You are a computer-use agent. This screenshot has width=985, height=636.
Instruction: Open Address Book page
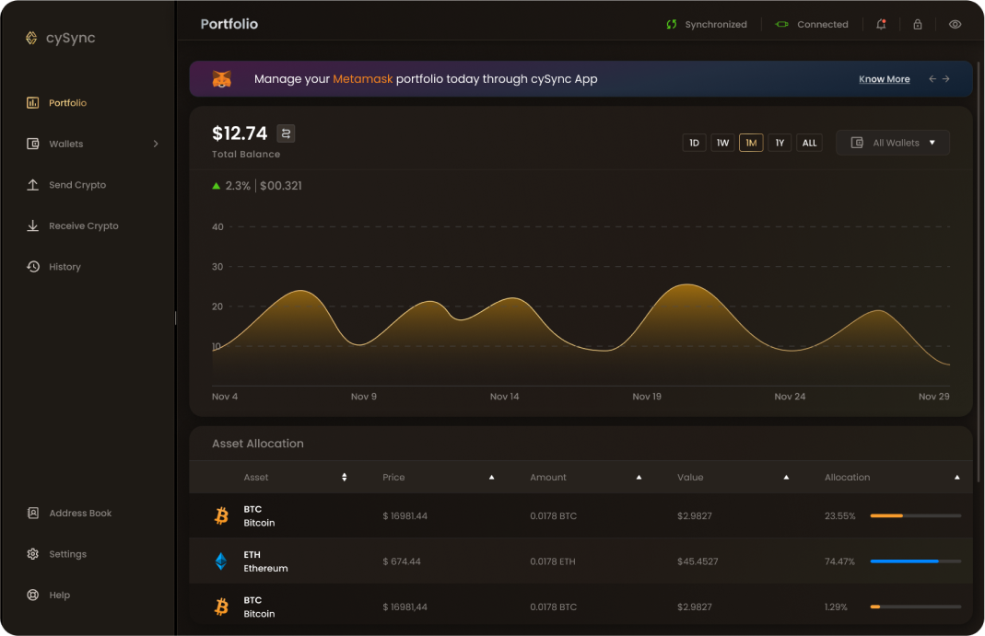click(80, 514)
